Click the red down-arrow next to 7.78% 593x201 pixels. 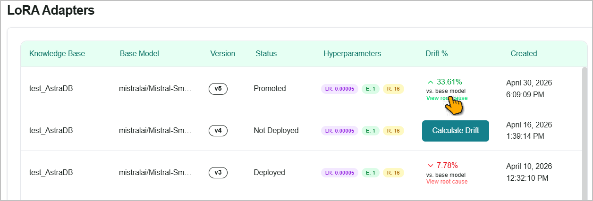tap(430, 166)
